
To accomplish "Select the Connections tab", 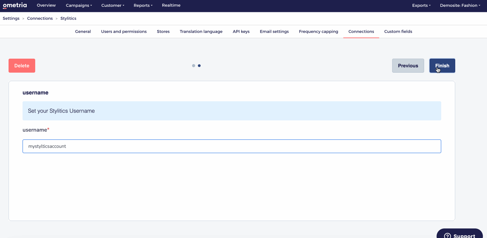I will pos(361,31).
